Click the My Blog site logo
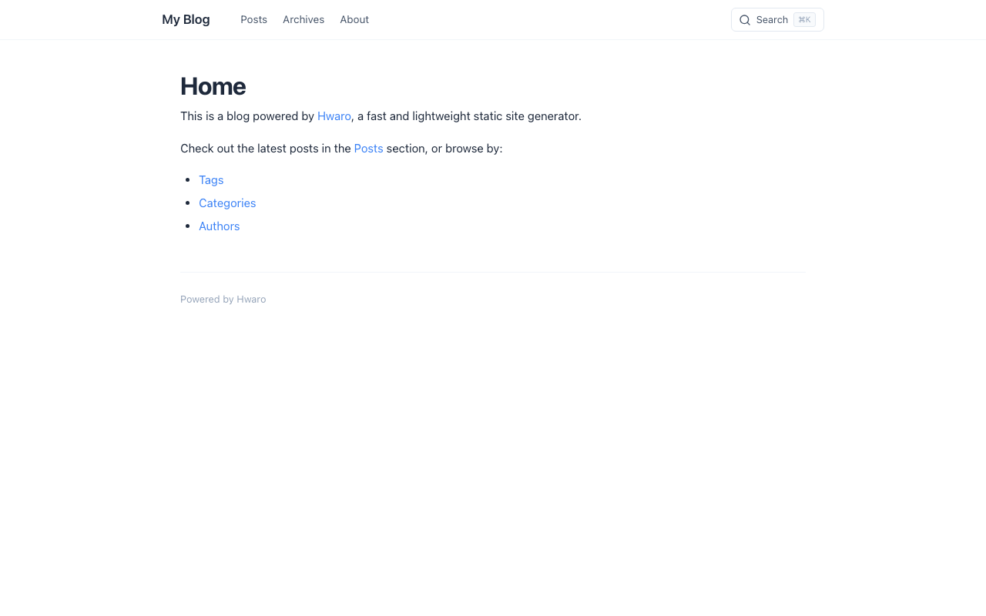The height and width of the screenshot is (616, 986). 186,18
